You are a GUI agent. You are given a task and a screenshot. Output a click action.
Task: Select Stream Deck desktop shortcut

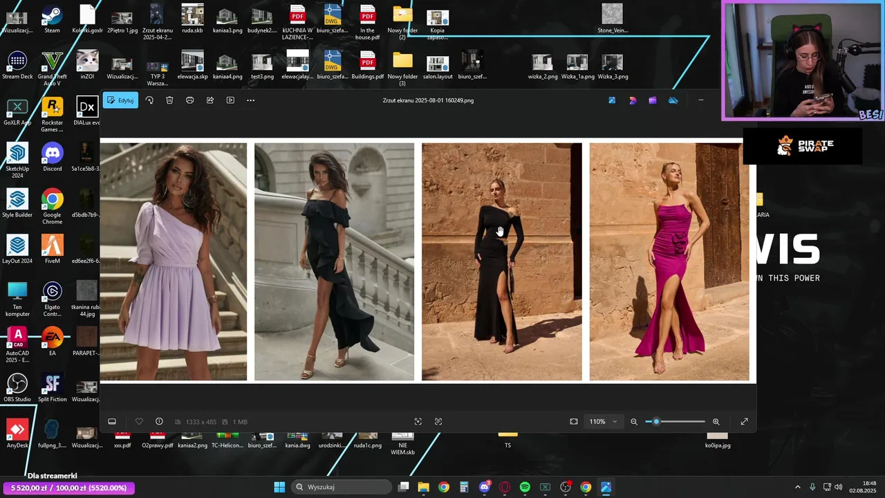pos(17,66)
